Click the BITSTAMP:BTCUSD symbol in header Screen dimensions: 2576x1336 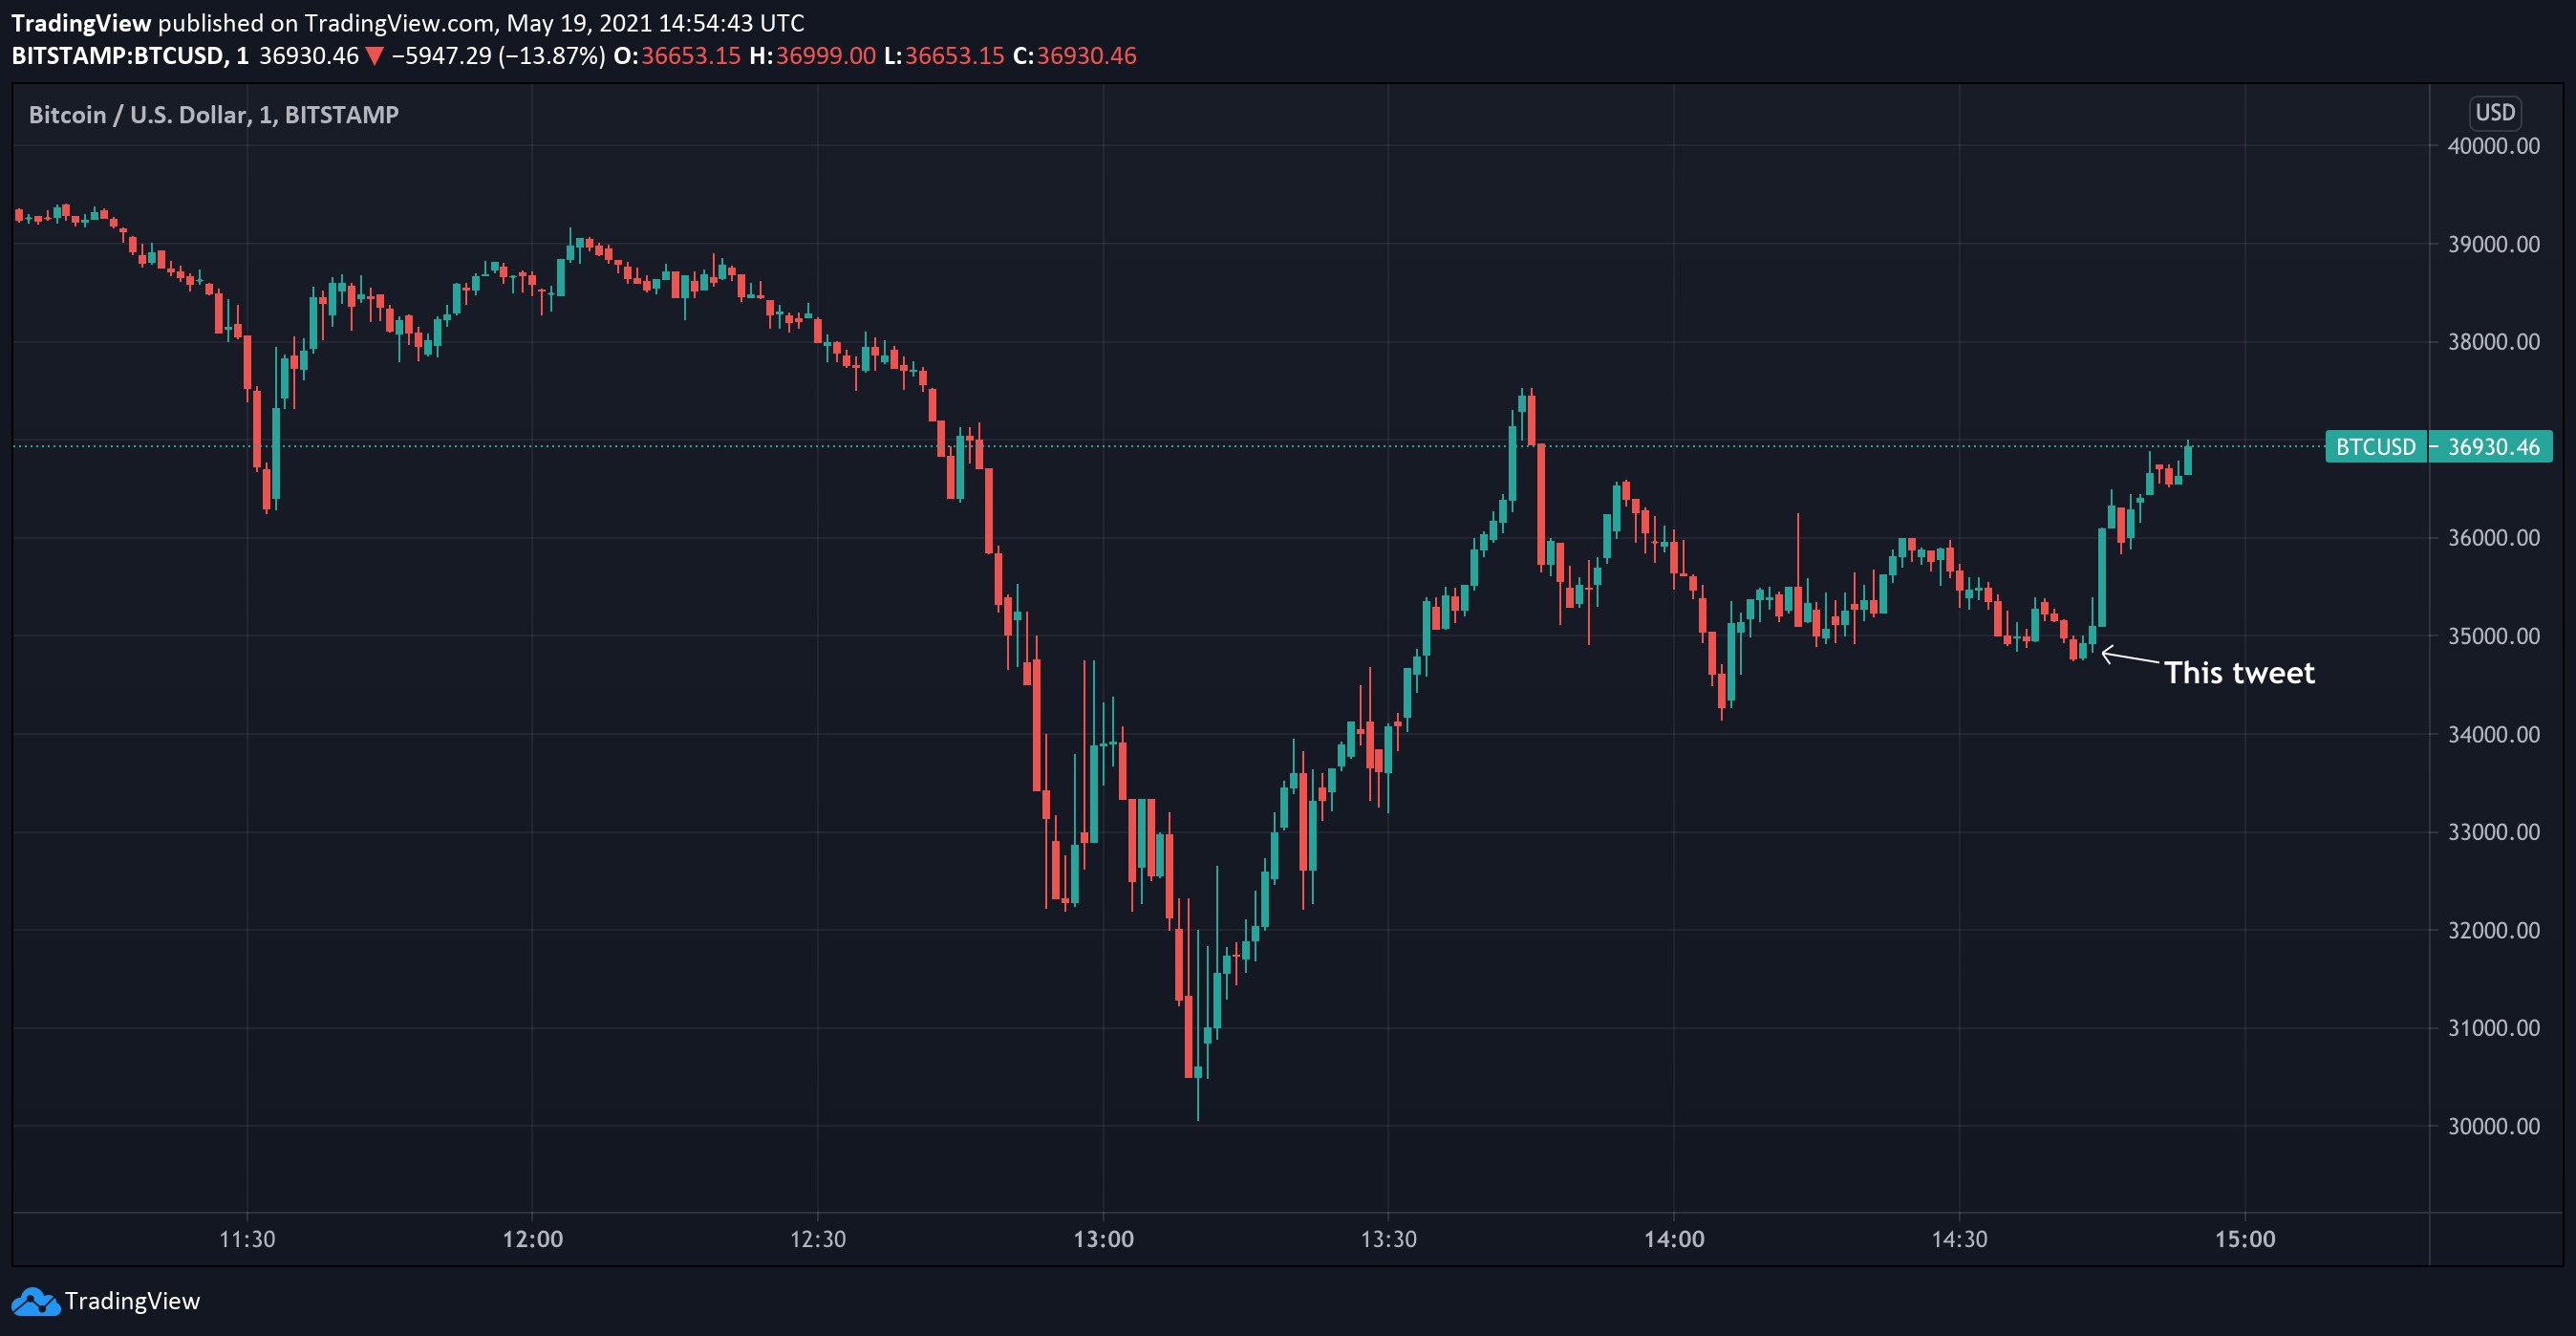[118, 56]
